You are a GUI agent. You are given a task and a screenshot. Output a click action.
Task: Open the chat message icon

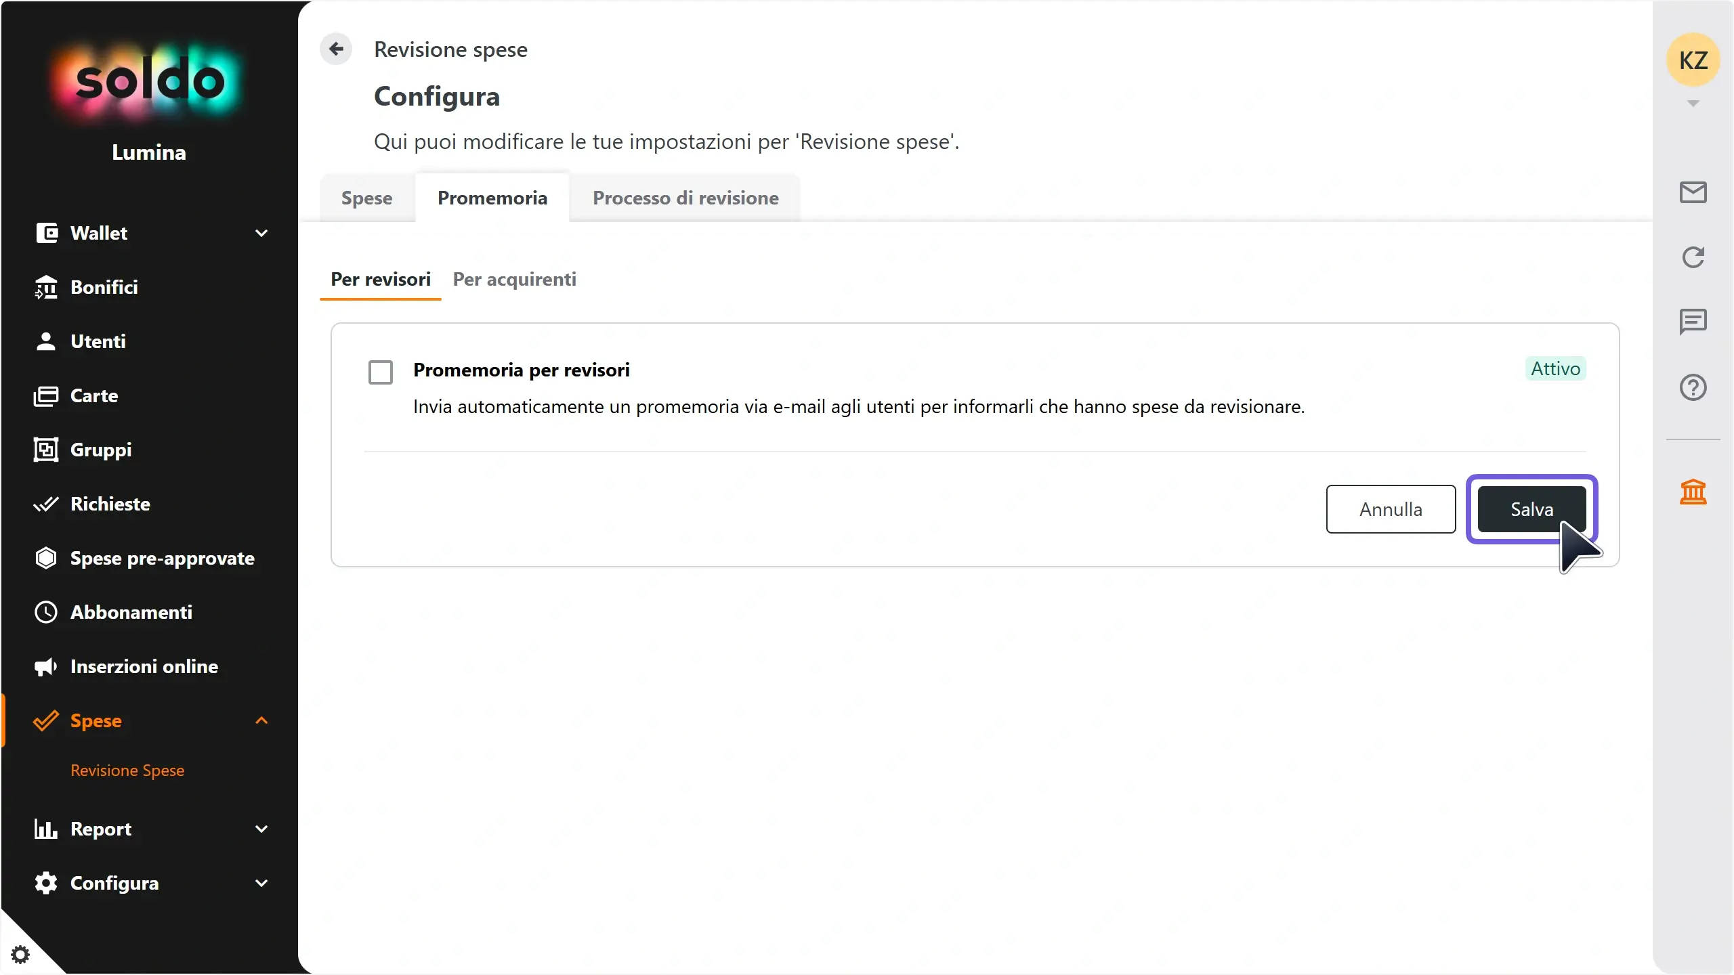[1693, 322]
